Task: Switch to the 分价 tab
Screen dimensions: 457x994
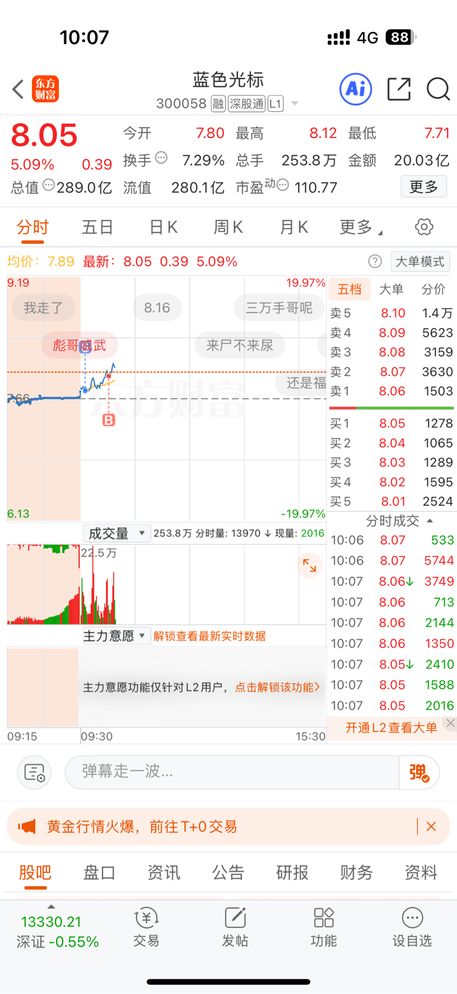Action: point(433,289)
